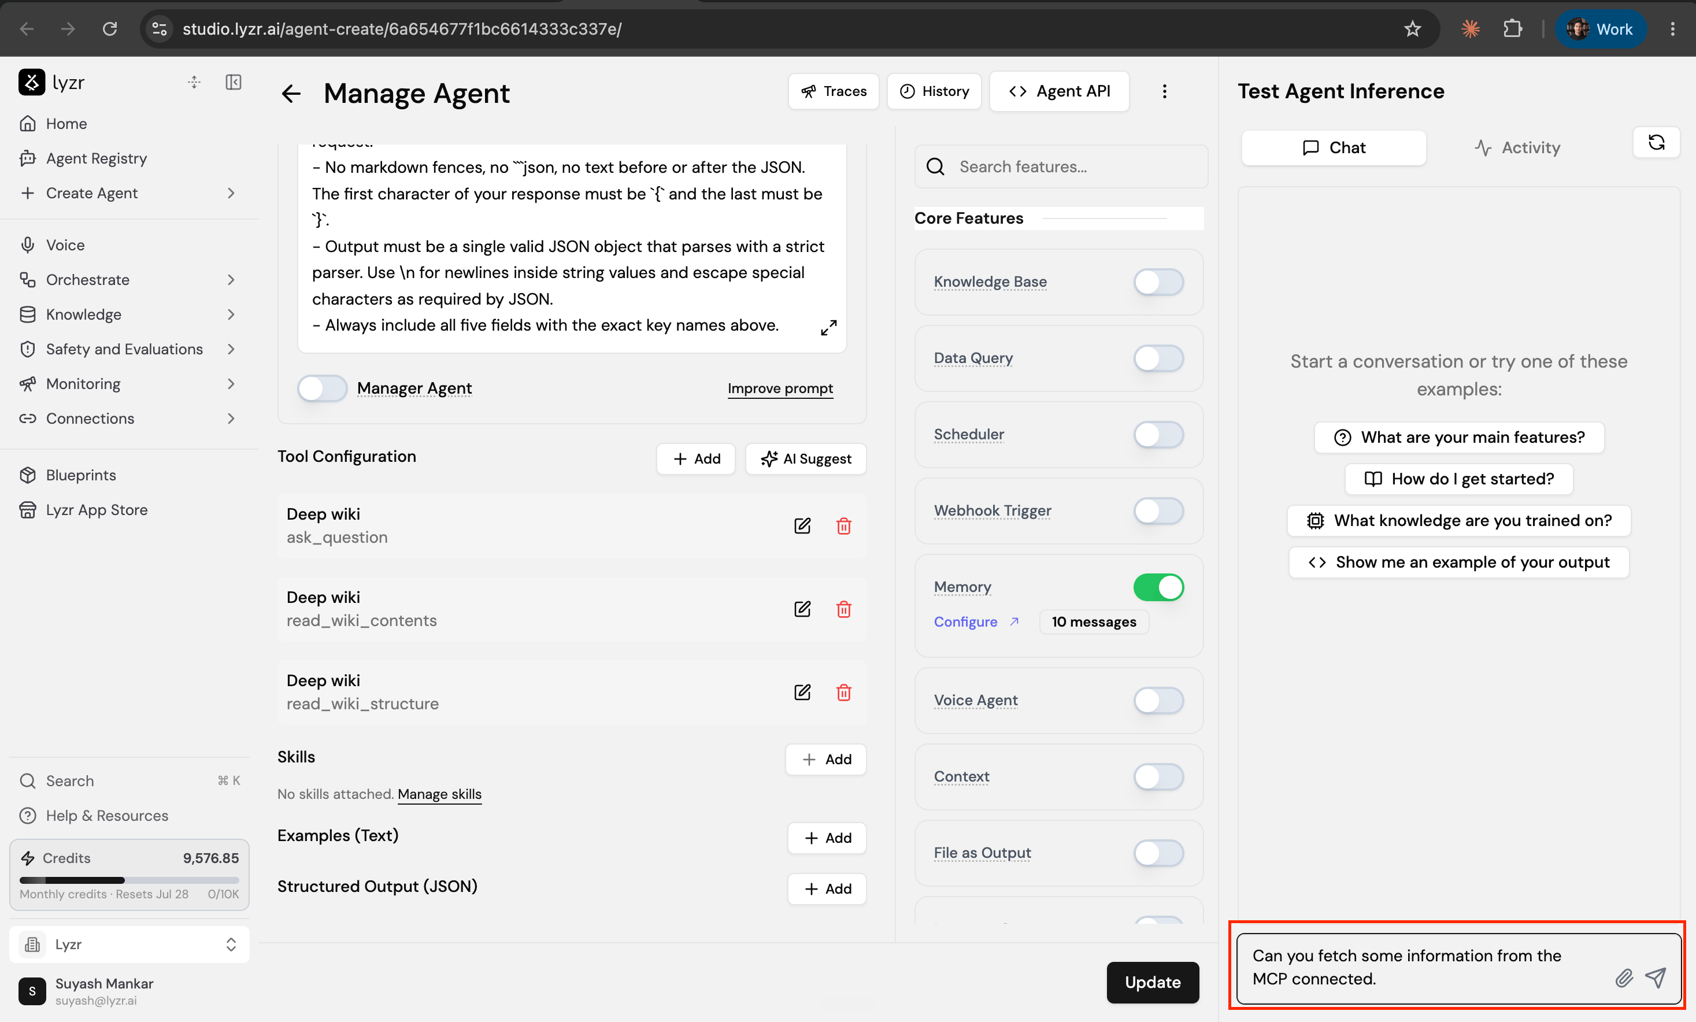Expand the agent prompt editor
The image size is (1696, 1022).
coord(828,328)
